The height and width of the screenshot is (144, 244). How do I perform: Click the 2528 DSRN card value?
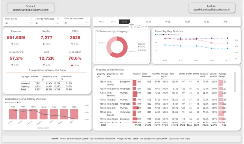(75, 37)
